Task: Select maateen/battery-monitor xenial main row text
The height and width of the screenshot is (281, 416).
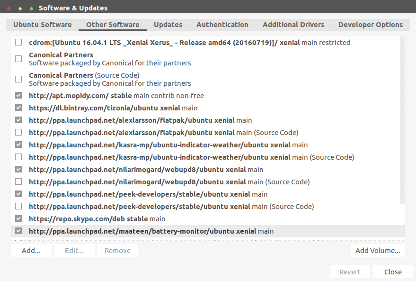Action: (151, 231)
